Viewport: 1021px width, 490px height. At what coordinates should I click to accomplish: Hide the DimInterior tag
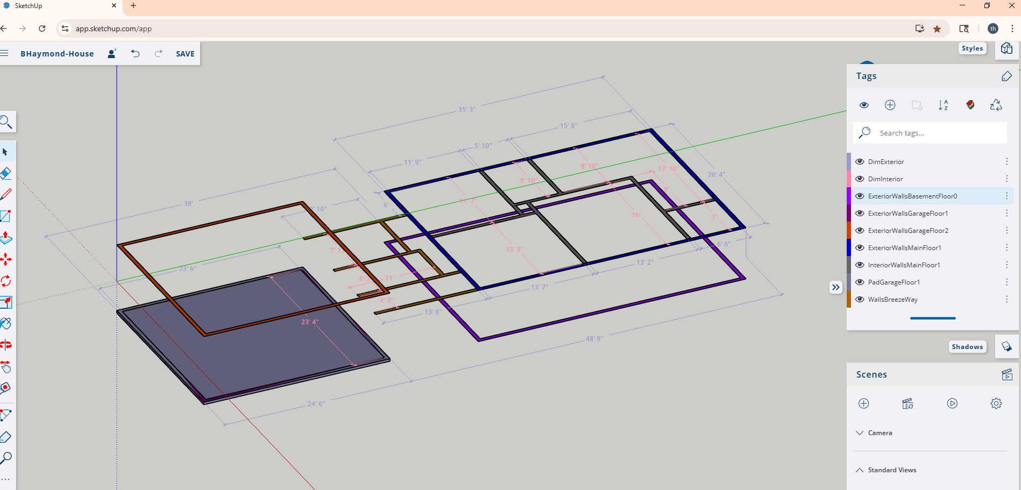click(860, 179)
